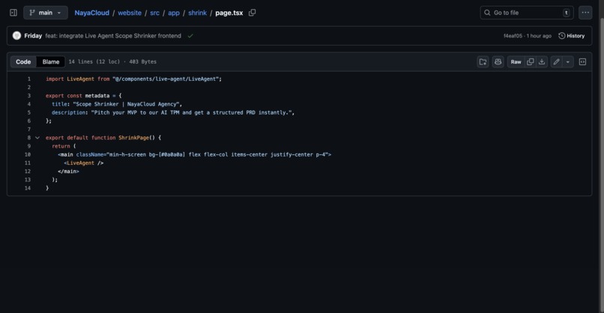Select line number 14
The width and height of the screenshot is (604, 313).
click(28, 188)
